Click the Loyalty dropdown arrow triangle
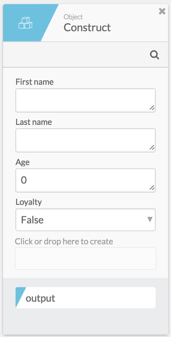The image size is (171, 337). (x=150, y=219)
